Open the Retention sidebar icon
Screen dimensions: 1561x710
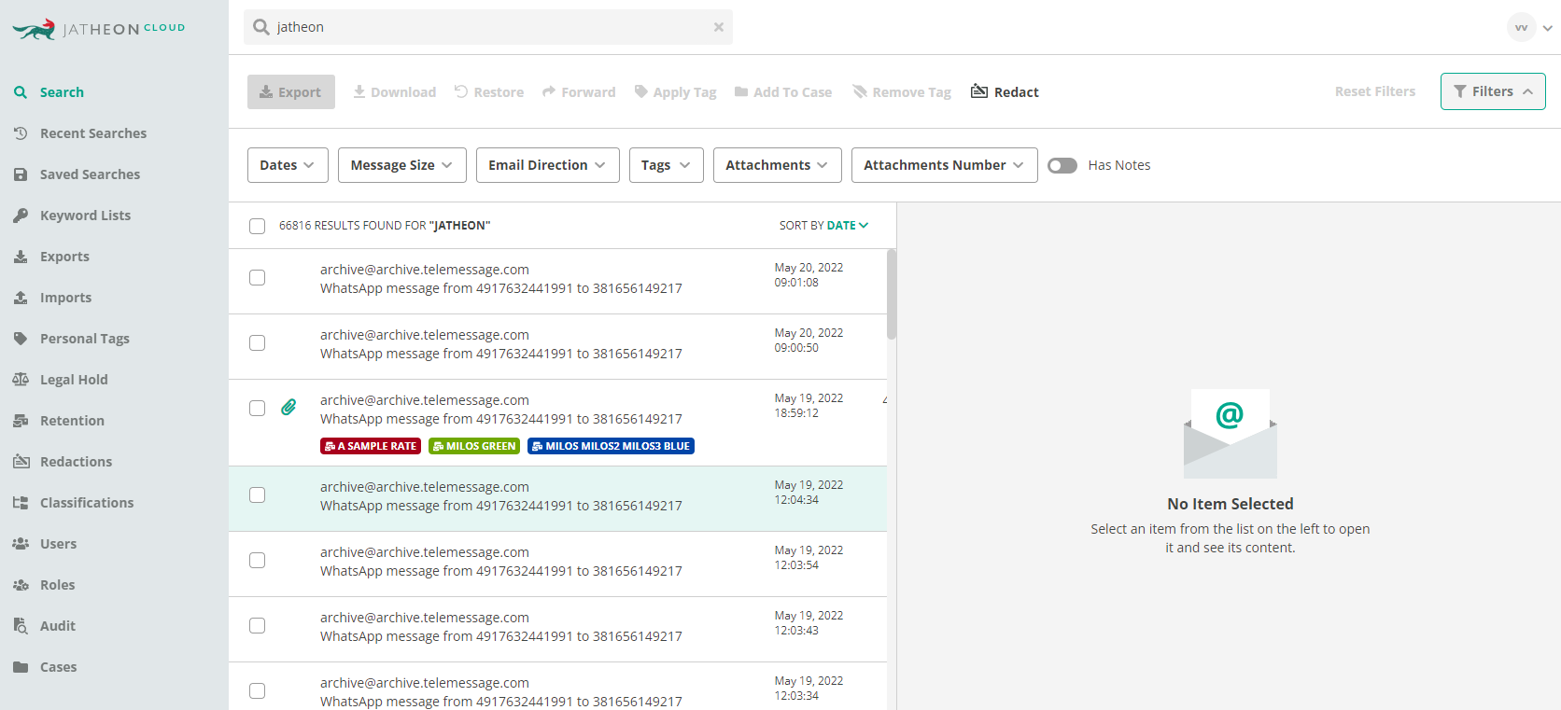[21, 421]
